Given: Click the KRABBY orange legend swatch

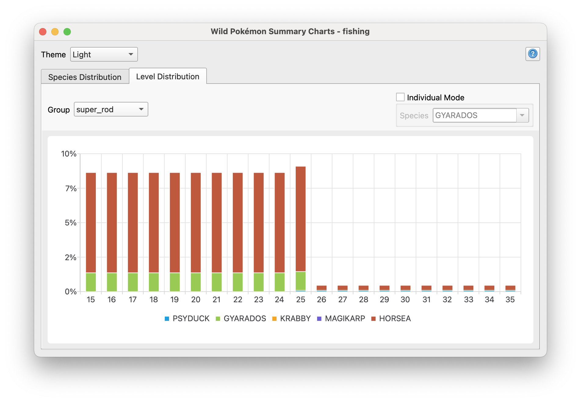Looking at the screenshot, I should point(274,319).
